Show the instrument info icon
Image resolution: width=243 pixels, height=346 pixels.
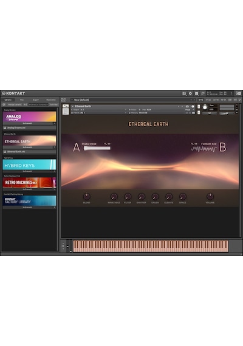click(x=193, y=106)
